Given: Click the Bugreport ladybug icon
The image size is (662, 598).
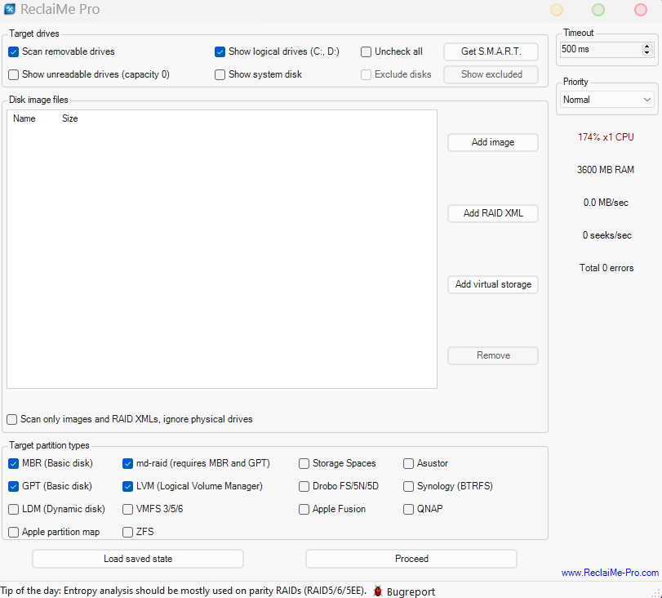Looking at the screenshot, I should [x=378, y=591].
